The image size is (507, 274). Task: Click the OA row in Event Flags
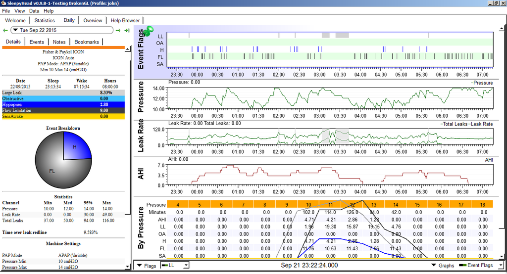330,43
